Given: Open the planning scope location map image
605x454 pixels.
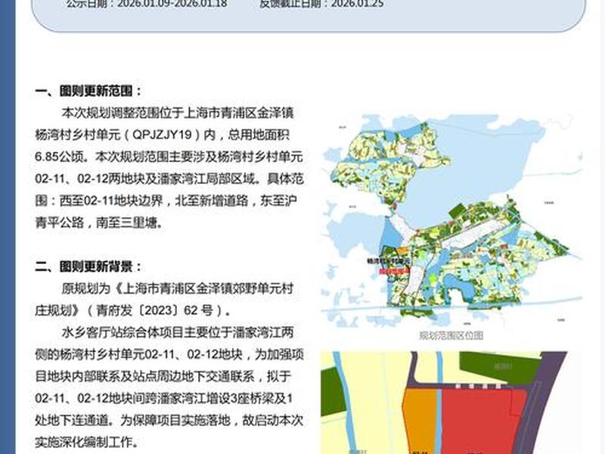Looking at the screenshot, I should pos(451,220).
